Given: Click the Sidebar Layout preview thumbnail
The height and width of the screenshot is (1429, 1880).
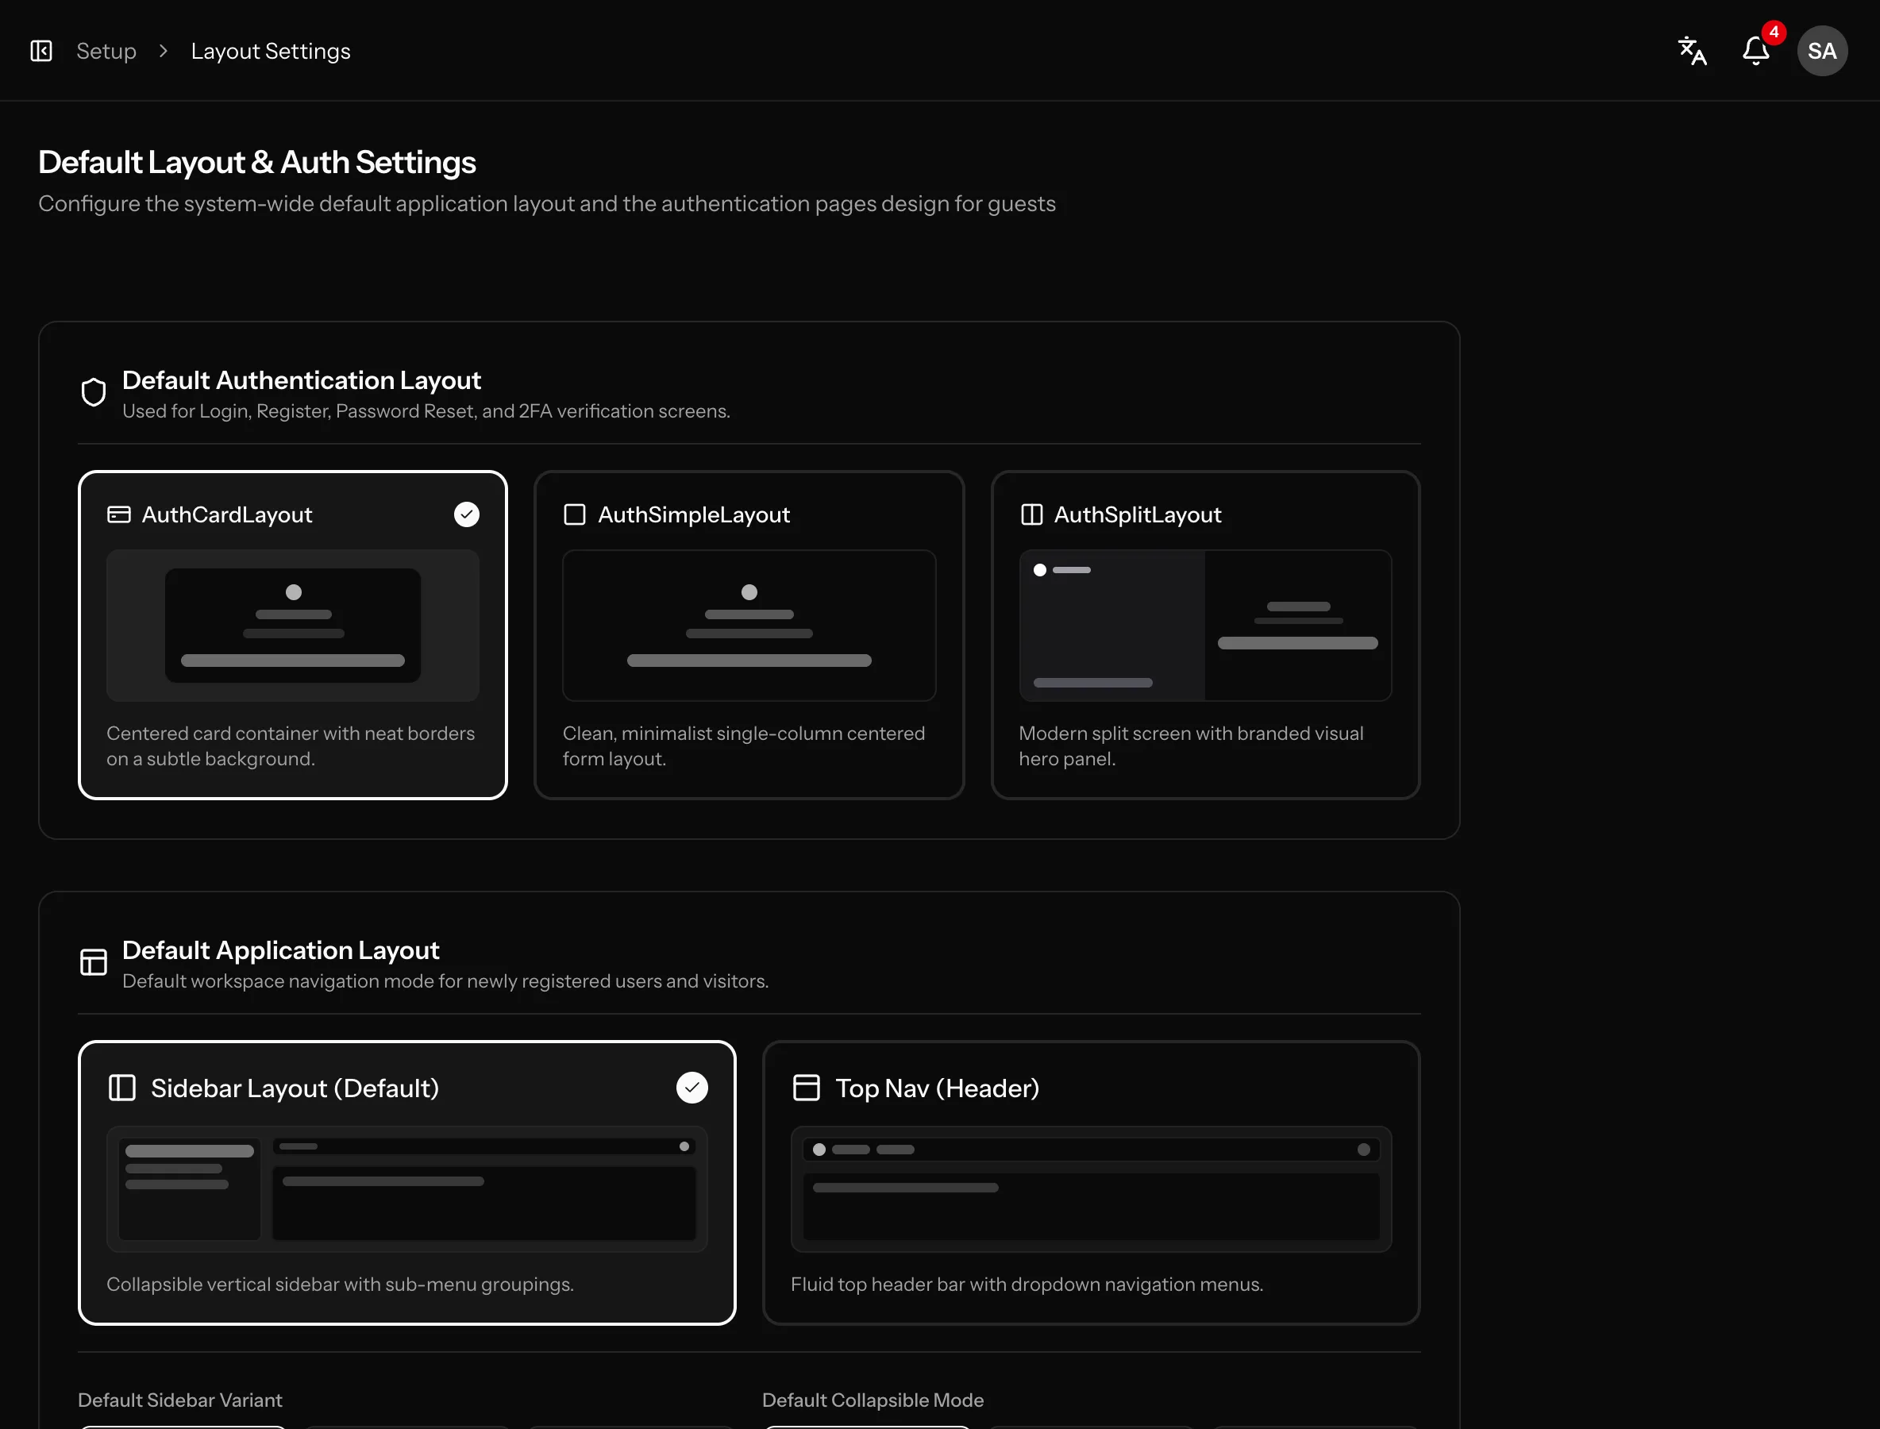Looking at the screenshot, I should click(x=406, y=1189).
